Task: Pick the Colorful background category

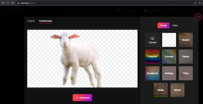Action: [x=153, y=56]
